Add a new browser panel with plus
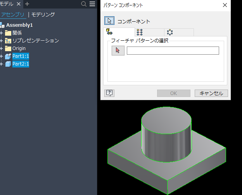 pyautogui.click(x=27, y=4)
